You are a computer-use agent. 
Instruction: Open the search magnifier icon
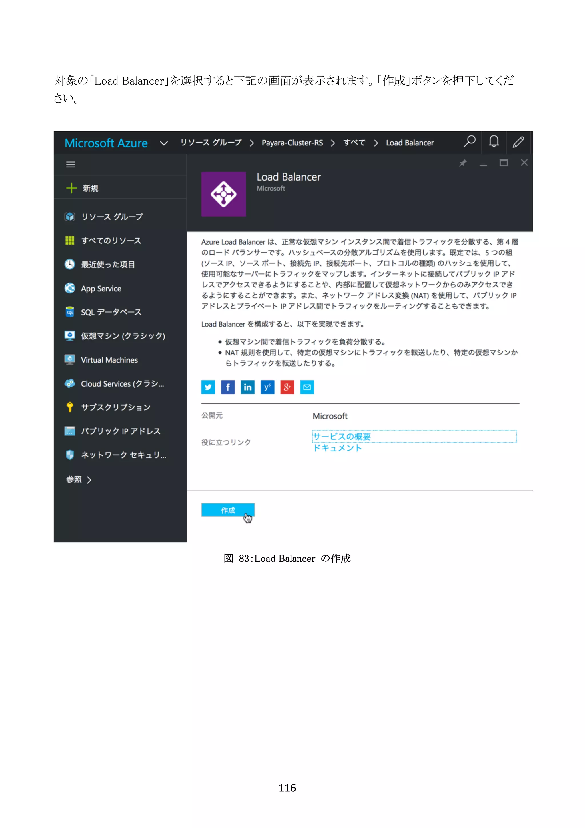[x=469, y=142]
